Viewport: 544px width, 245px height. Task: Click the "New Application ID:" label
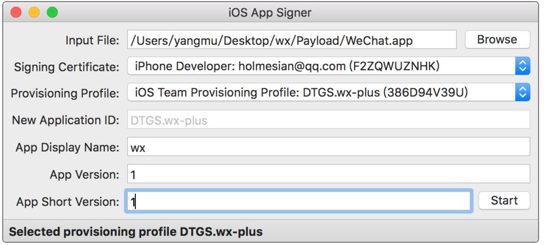65,121
